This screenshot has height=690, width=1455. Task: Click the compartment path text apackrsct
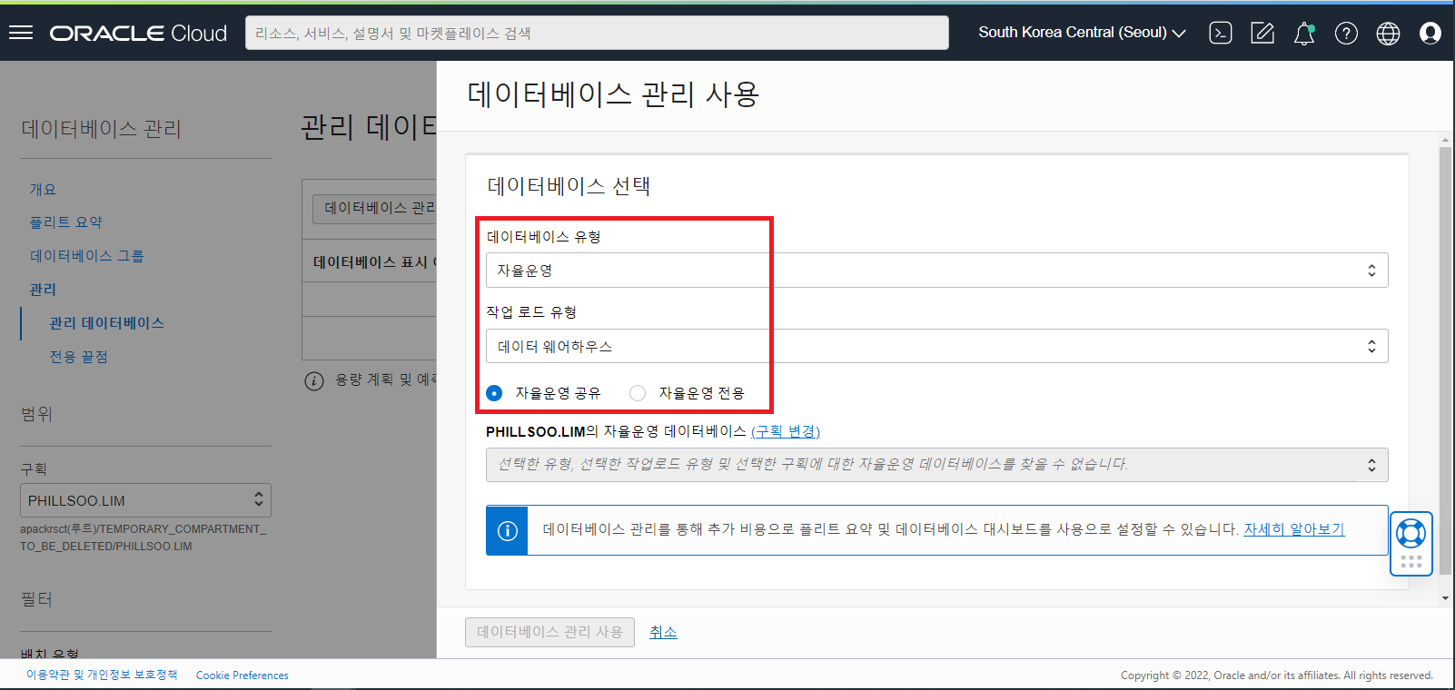click(144, 537)
